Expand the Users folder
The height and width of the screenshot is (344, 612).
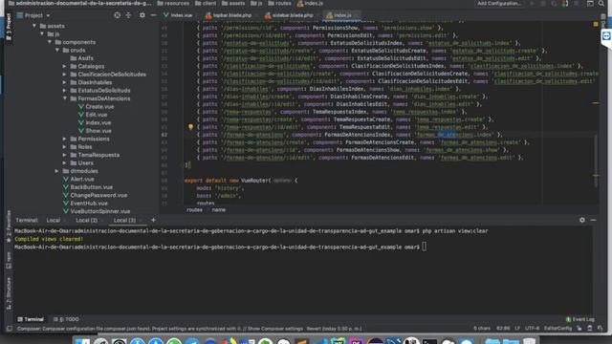click(x=65, y=163)
